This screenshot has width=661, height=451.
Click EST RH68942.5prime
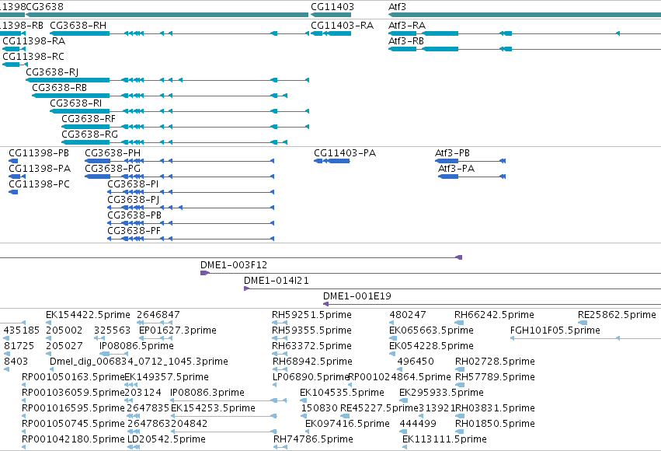coord(312,362)
